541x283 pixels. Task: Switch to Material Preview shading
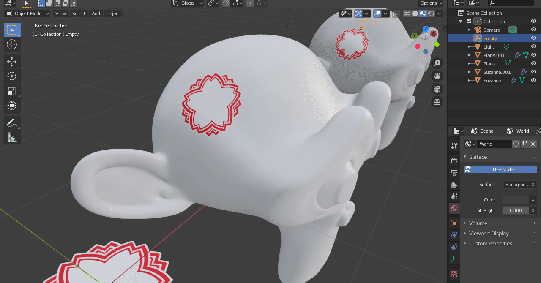click(423, 14)
